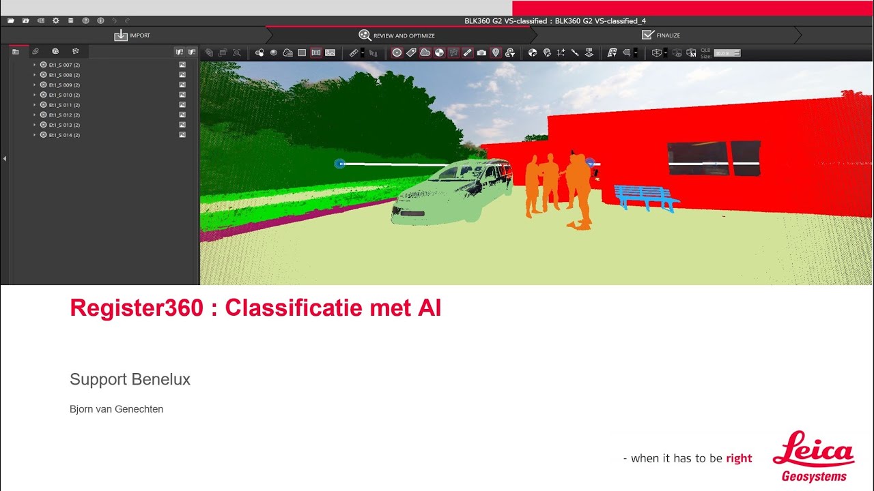Viewport: 874px width, 491px height.
Task: Click the geotag edit pin icon
Action: [547, 53]
